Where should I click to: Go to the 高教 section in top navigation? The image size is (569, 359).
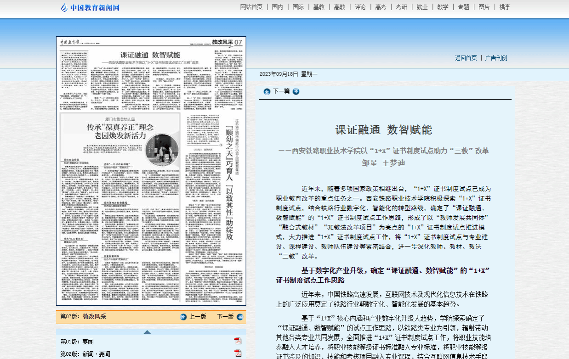point(339,7)
